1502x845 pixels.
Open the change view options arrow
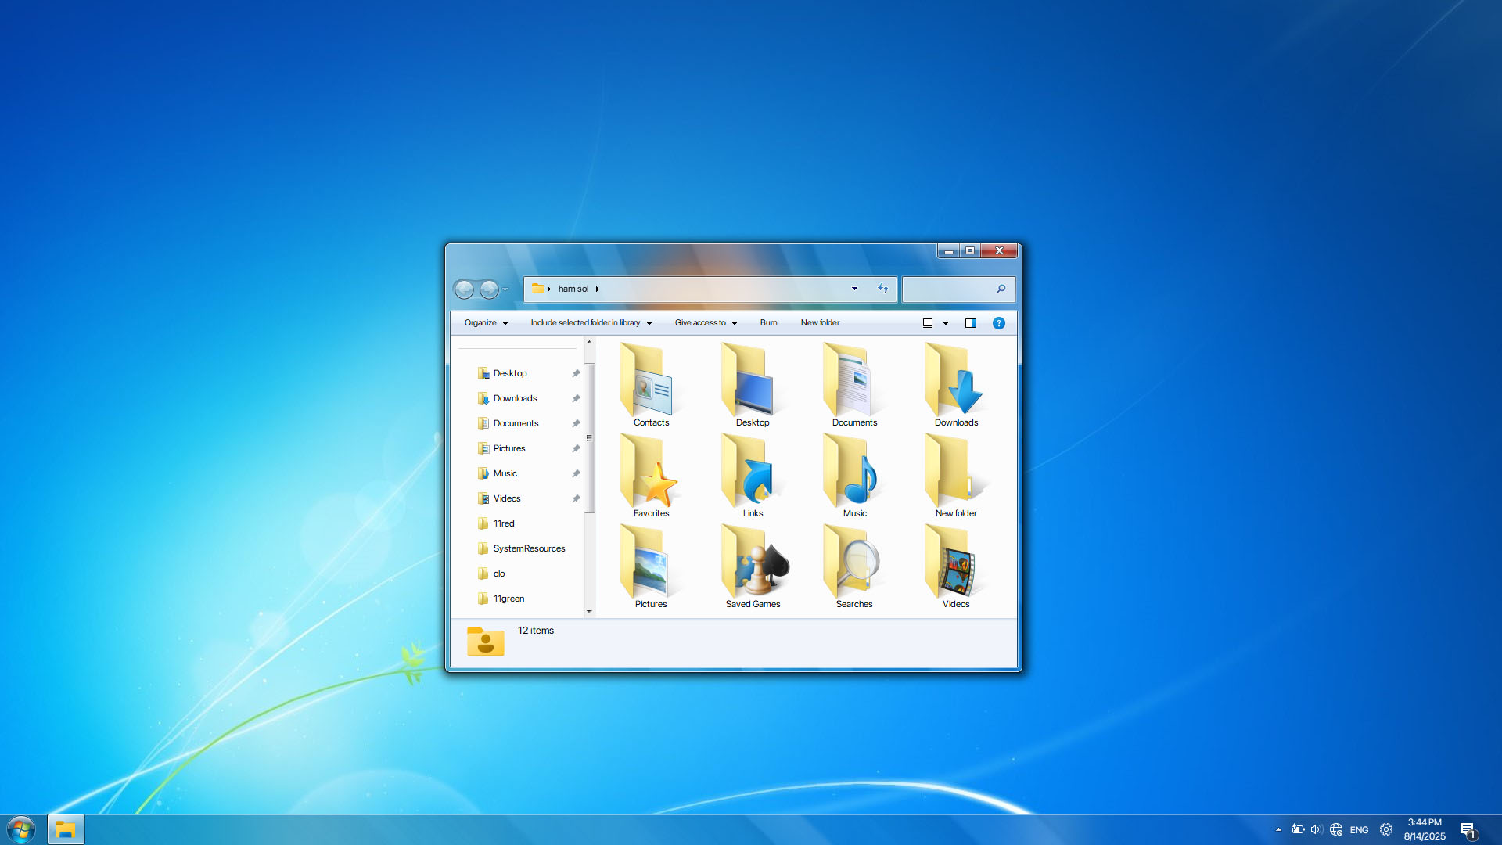(946, 323)
